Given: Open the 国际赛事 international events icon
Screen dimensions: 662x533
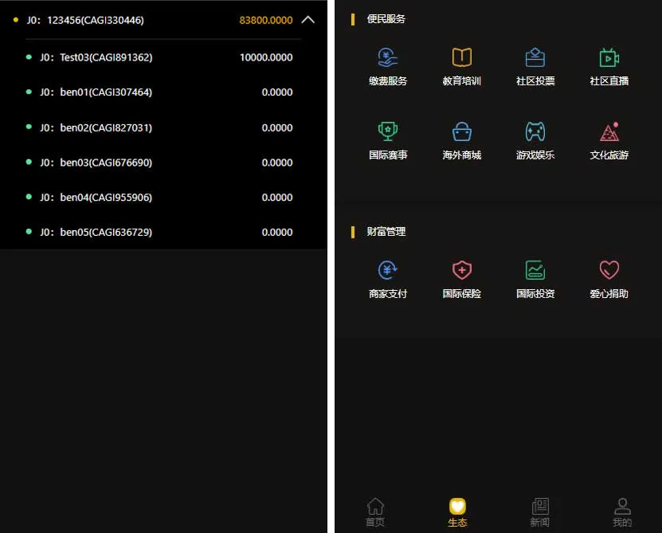Looking at the screenshot, I should coord(388,139).
